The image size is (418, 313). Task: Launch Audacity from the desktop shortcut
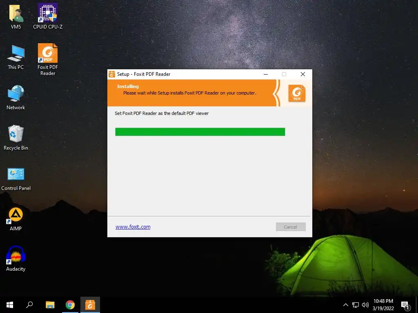pos(16,258)
